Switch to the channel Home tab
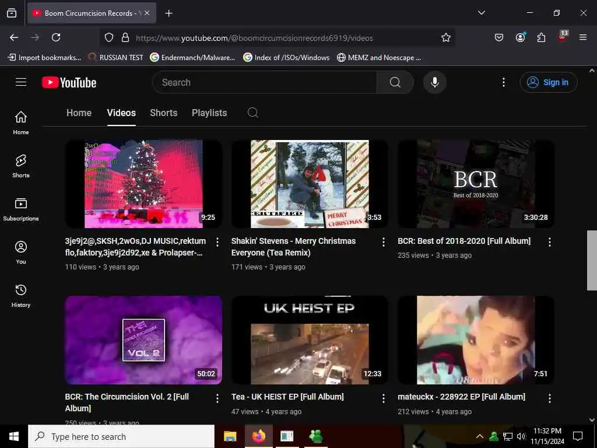 tap(79, 113)
